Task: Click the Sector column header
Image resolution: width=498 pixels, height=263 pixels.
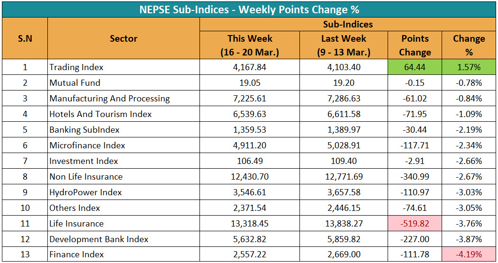Action: [123, 38]
